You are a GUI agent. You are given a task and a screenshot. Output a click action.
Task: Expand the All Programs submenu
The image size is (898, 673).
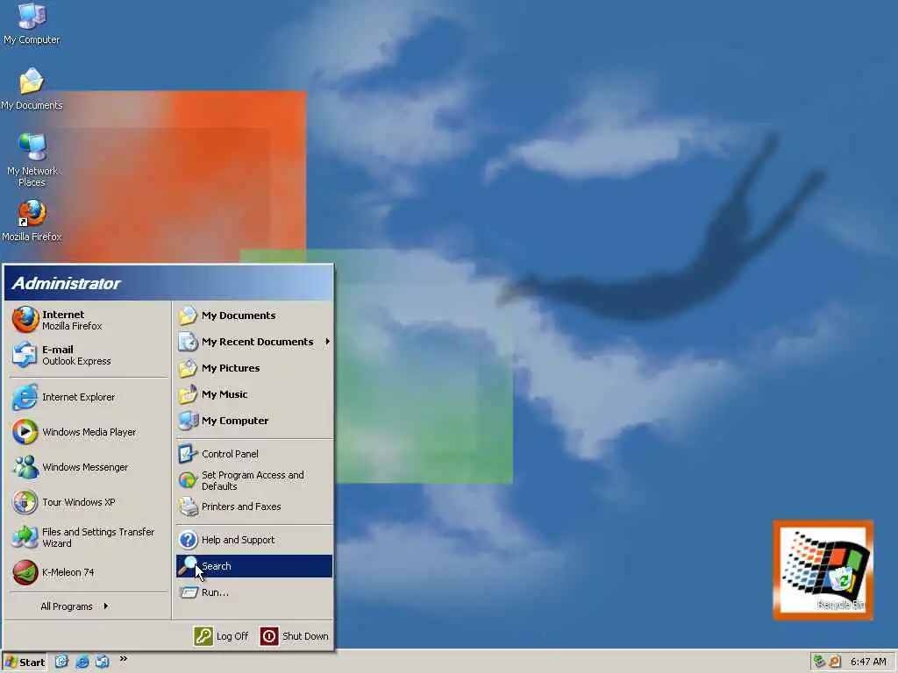(x=75, y=606)
